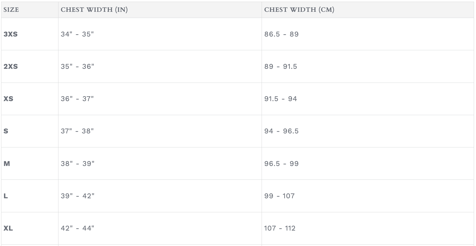
Task: Click the CHEST WIDTH (IN) column header
Action: pos(94,10)
